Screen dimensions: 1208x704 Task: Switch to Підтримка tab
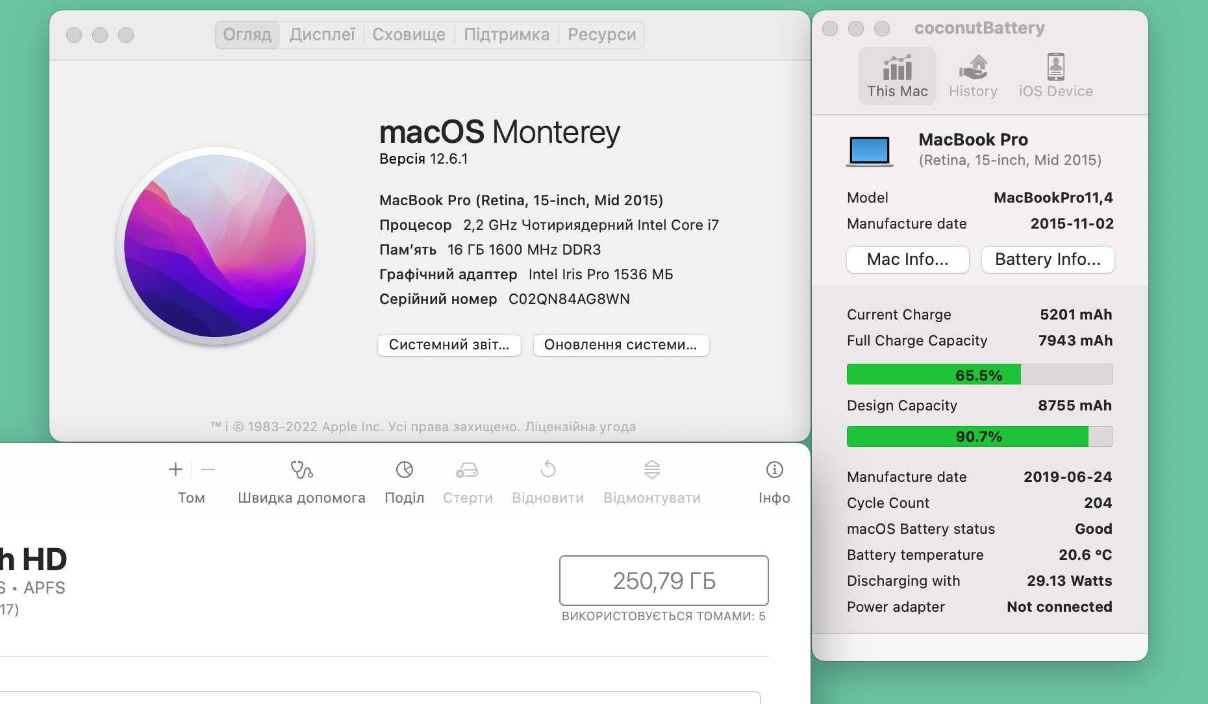507,34
